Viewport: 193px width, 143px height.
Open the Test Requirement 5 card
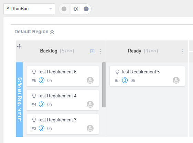[147, 76]
